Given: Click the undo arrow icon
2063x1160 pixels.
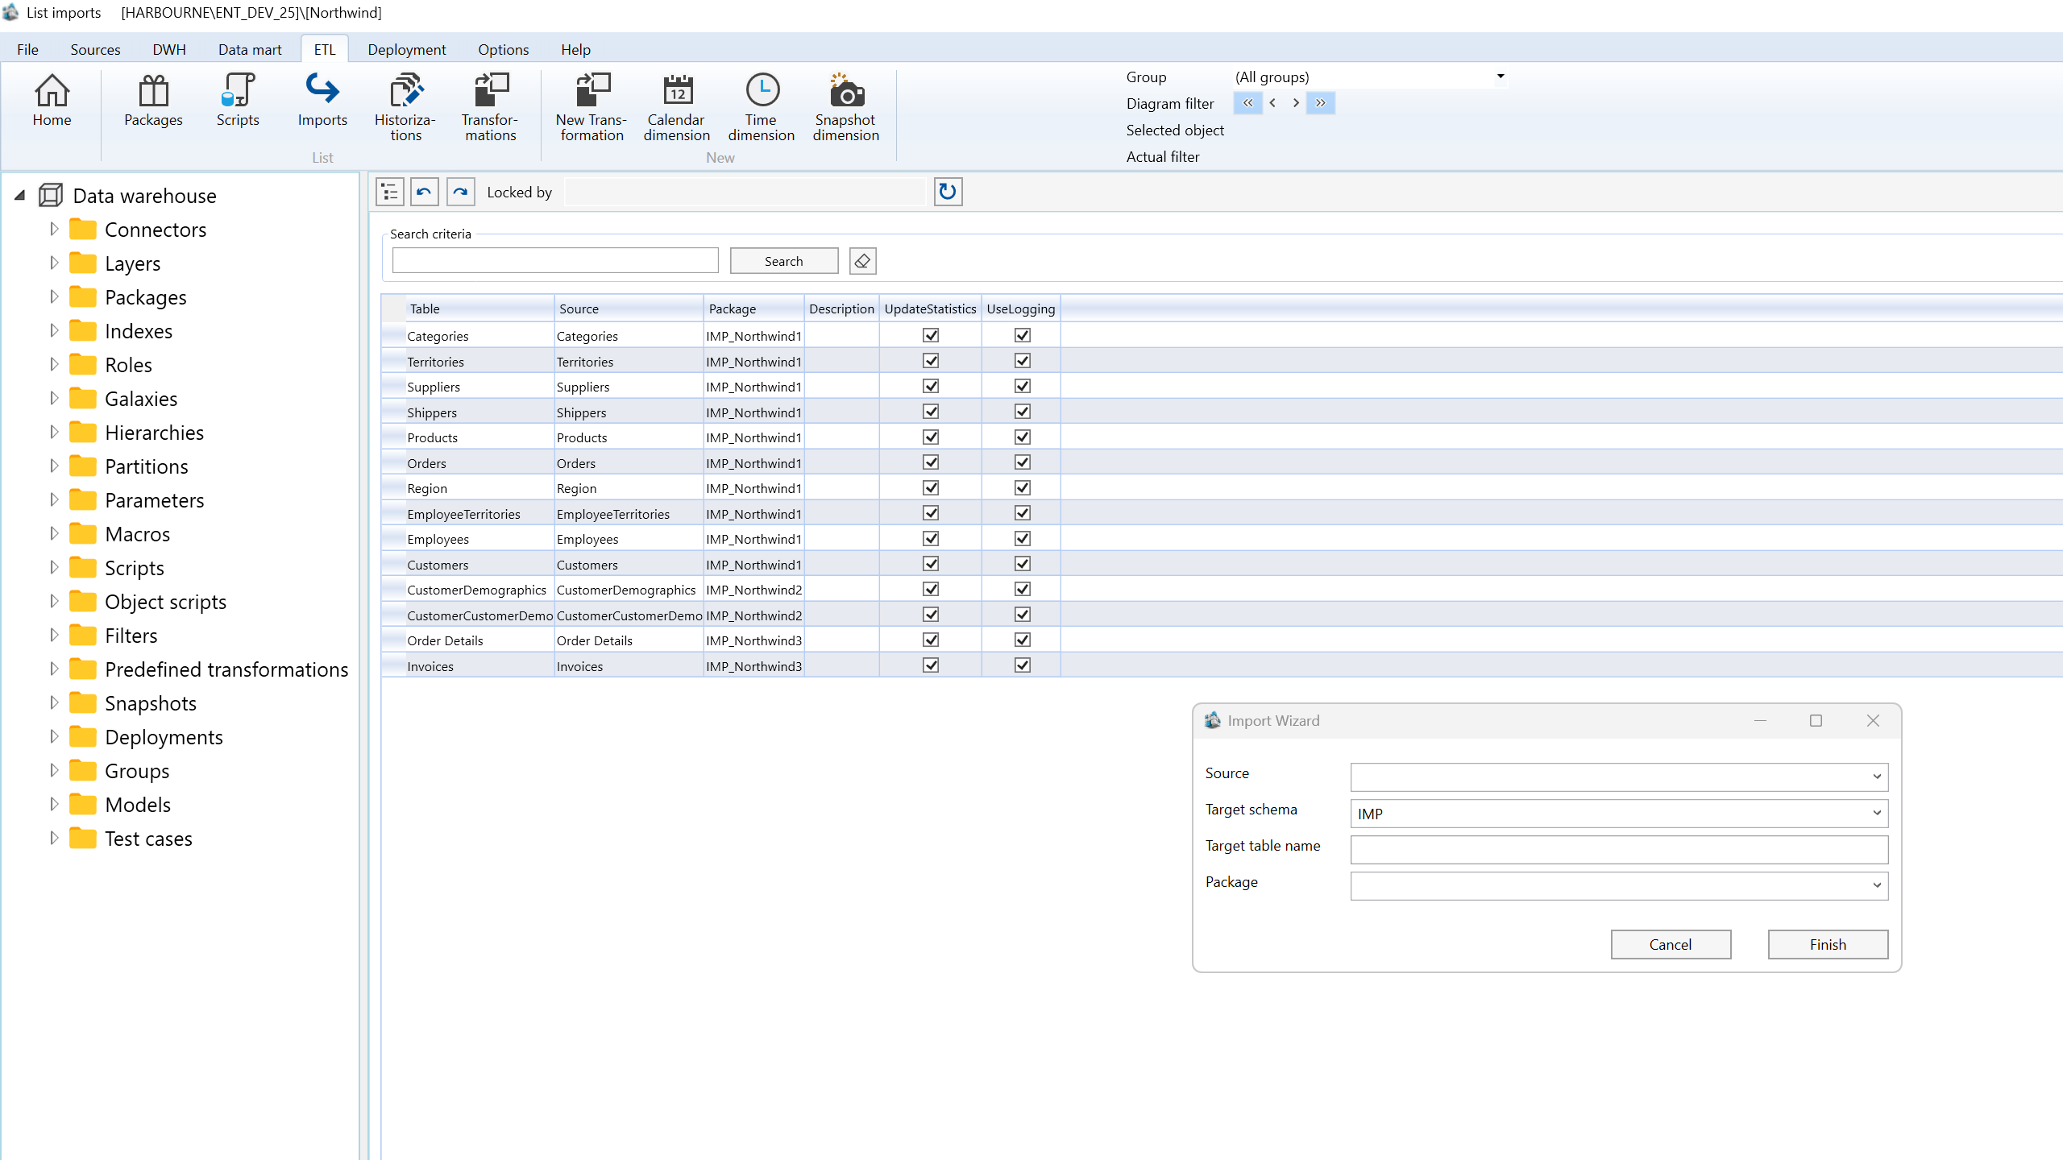Looking at the screenshot, I should pos(425,192).
